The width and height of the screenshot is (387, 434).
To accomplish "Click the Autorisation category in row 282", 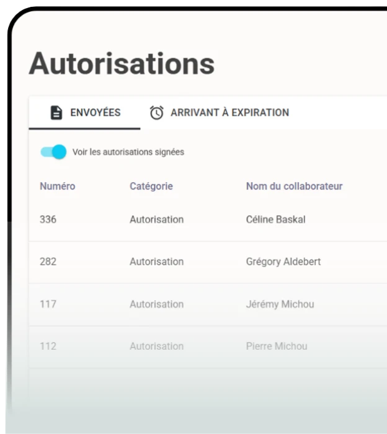I will tap(156, 262).
